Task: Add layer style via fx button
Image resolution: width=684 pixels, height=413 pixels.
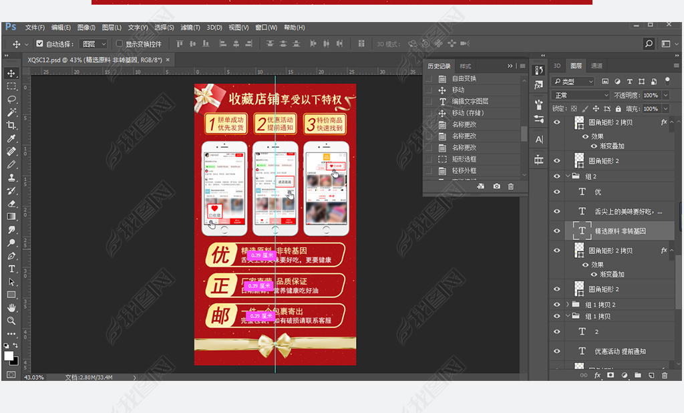Action: 597,376
